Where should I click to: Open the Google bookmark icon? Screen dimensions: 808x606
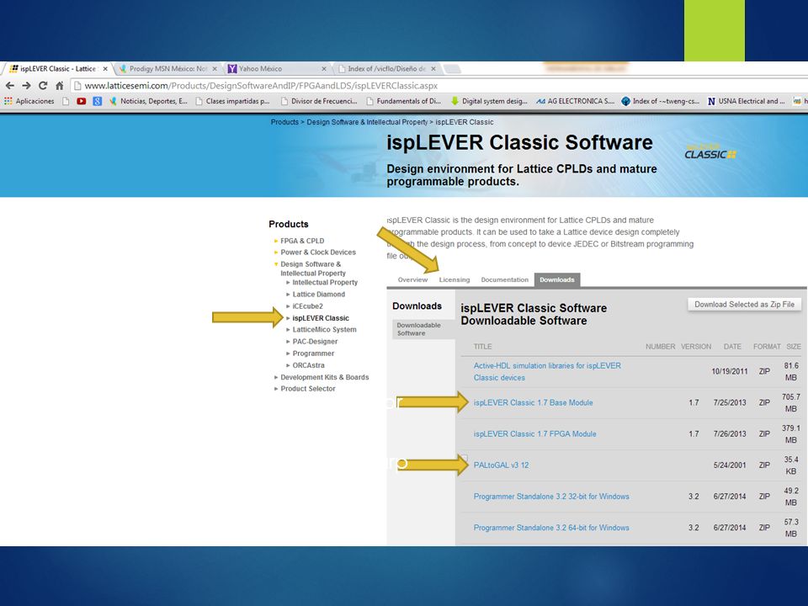(x=97, y=101)
